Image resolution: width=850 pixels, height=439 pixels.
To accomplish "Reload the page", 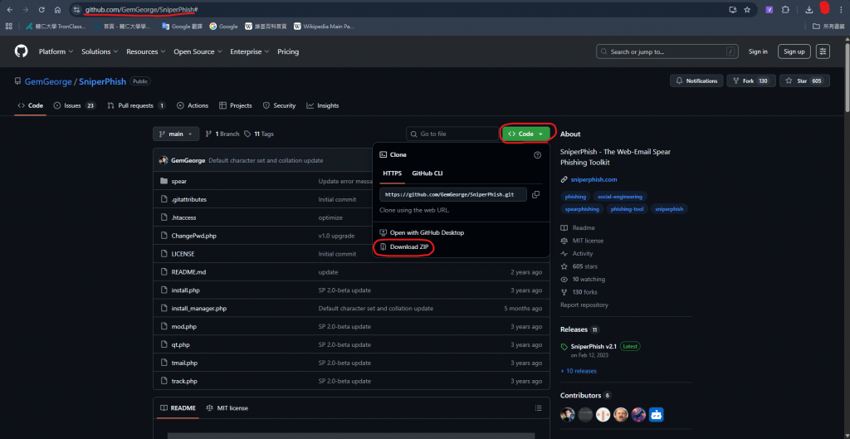I will [42, 10].
